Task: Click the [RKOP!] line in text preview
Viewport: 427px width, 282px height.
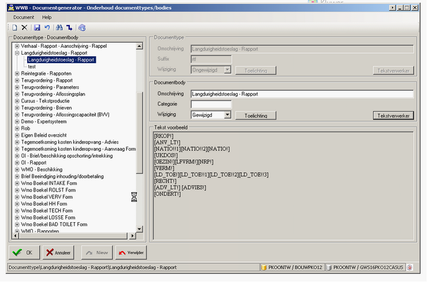Action: pos(164,136)
